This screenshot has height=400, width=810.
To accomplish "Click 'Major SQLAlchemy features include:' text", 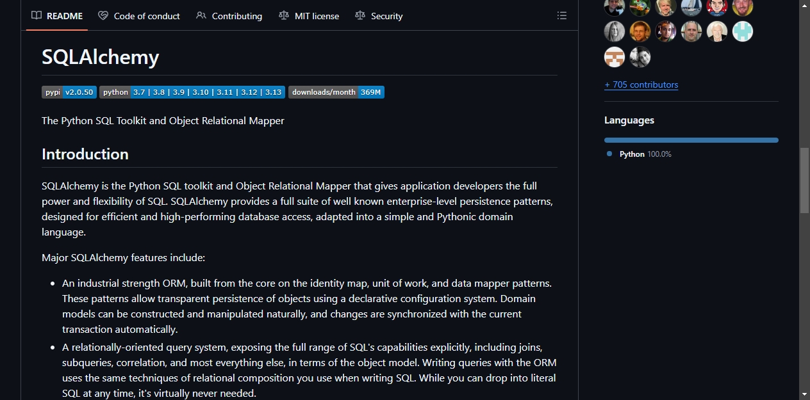I will [123, 258].
